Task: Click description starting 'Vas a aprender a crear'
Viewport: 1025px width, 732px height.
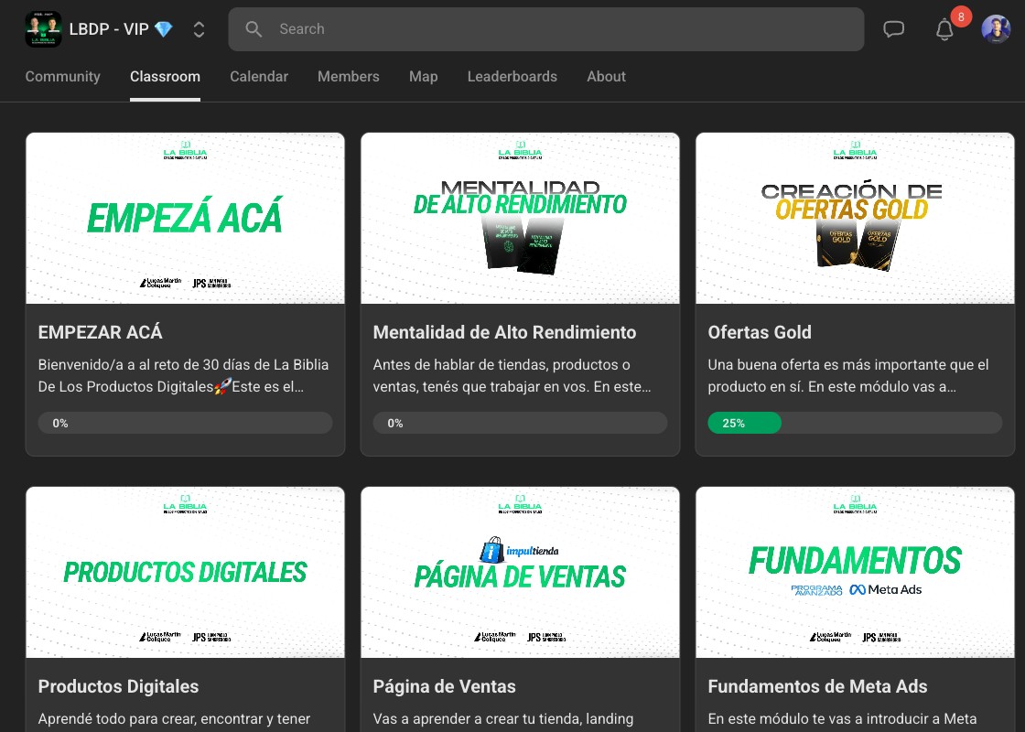Action: (x=503, y=719)
